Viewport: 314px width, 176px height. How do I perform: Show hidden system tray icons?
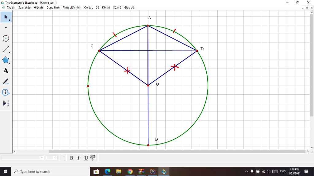pos(247,171)
